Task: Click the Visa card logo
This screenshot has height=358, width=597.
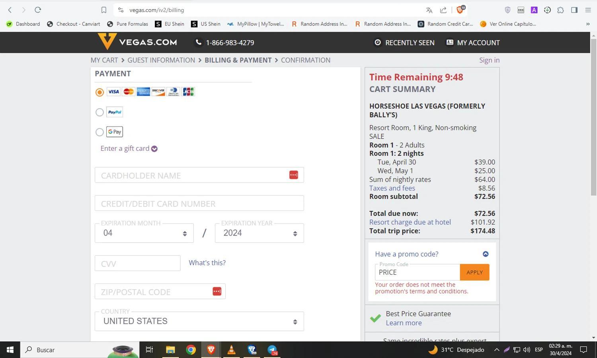Action: [113, 92]
